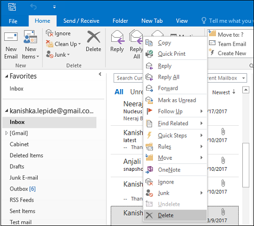The image size is (254, 226).
Task: Click the New Email icon
Action: pyautogui.click(x=11, y=37)
